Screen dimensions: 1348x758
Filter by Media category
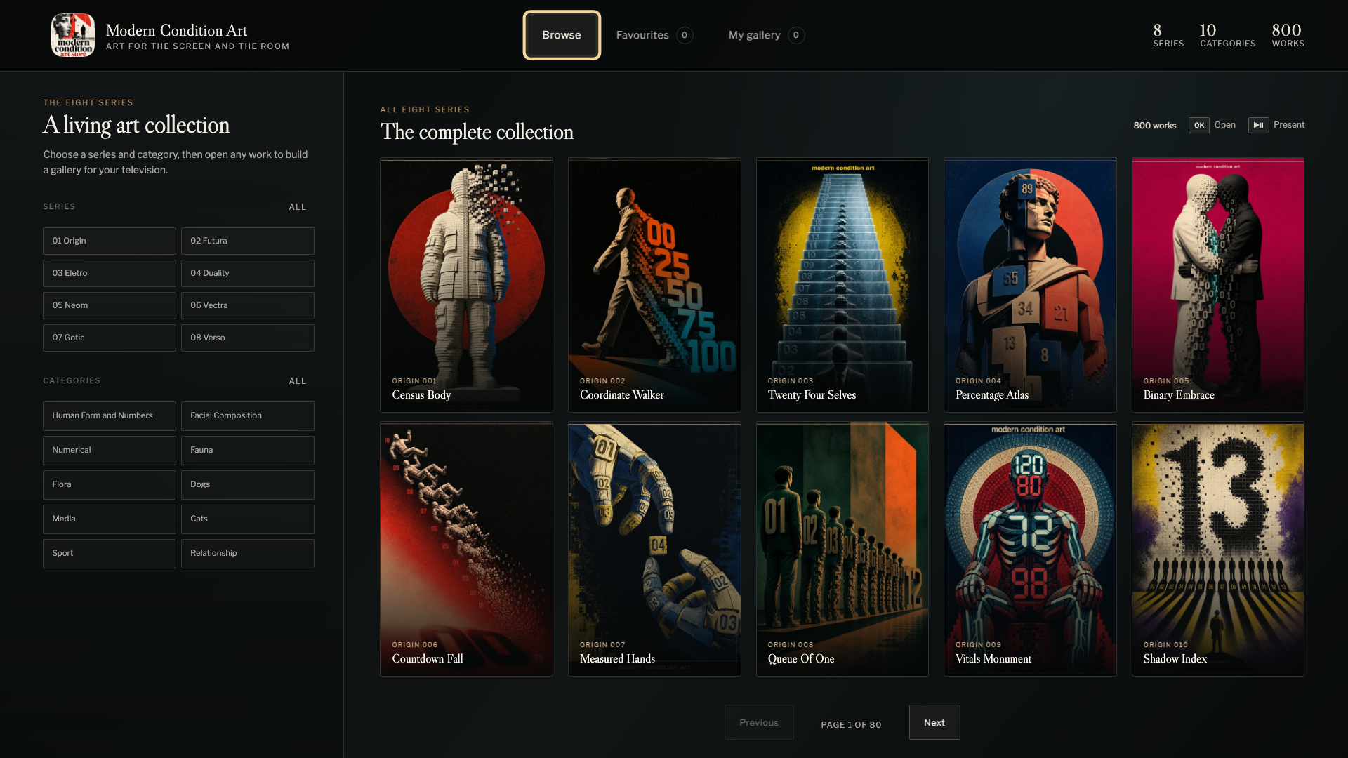click(110, 519)
